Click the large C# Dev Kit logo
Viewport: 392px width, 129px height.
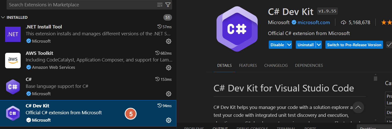coord(237,29)
